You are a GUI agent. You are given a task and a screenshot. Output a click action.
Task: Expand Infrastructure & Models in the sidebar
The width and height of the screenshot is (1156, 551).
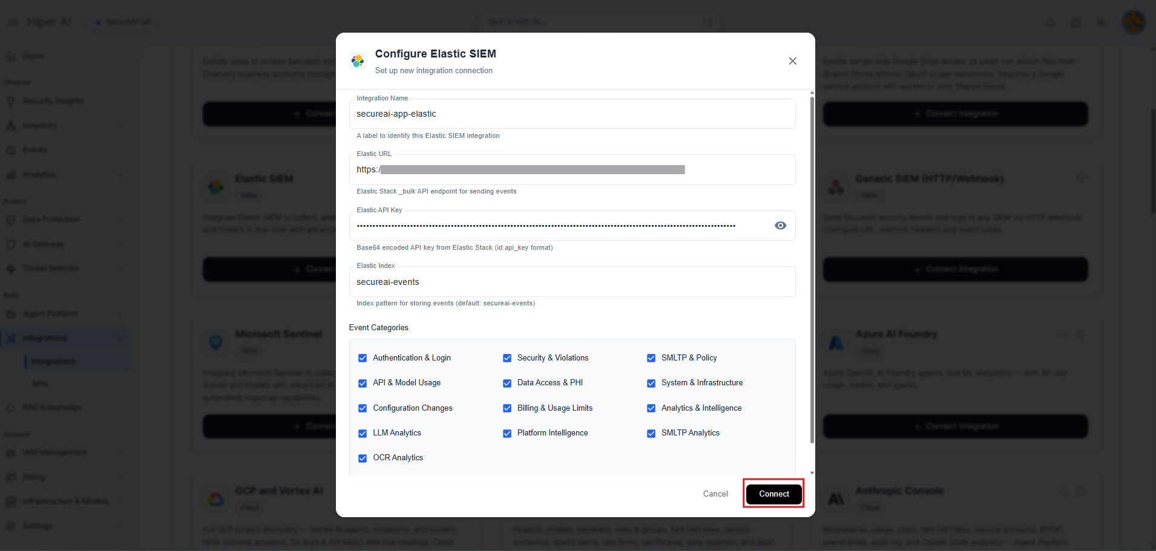click(x=65, y=501)
